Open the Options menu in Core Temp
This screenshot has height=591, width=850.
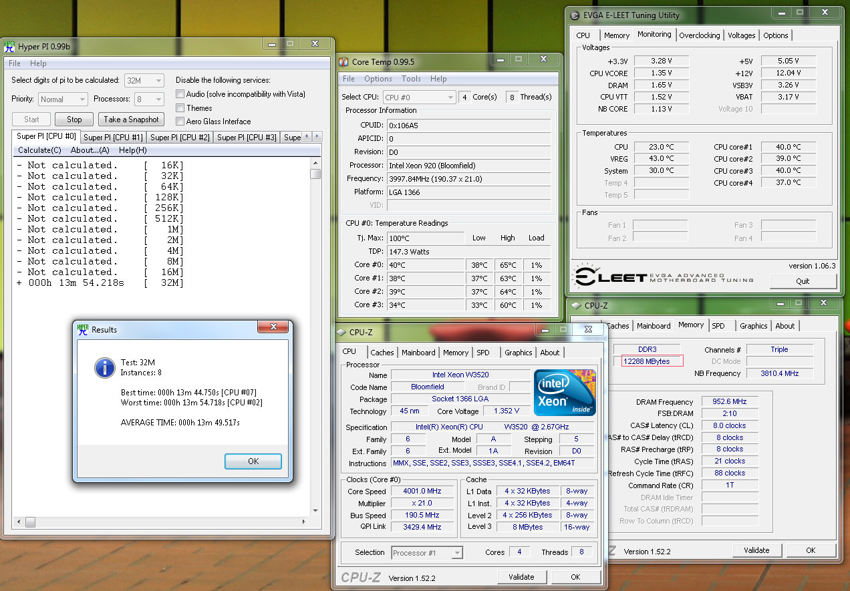[x=378, y=79]
